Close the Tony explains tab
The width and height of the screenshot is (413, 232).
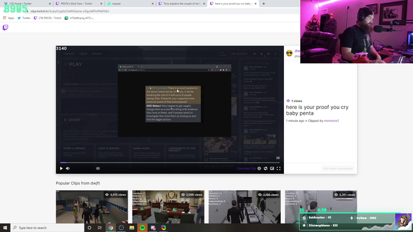[204, 4]
